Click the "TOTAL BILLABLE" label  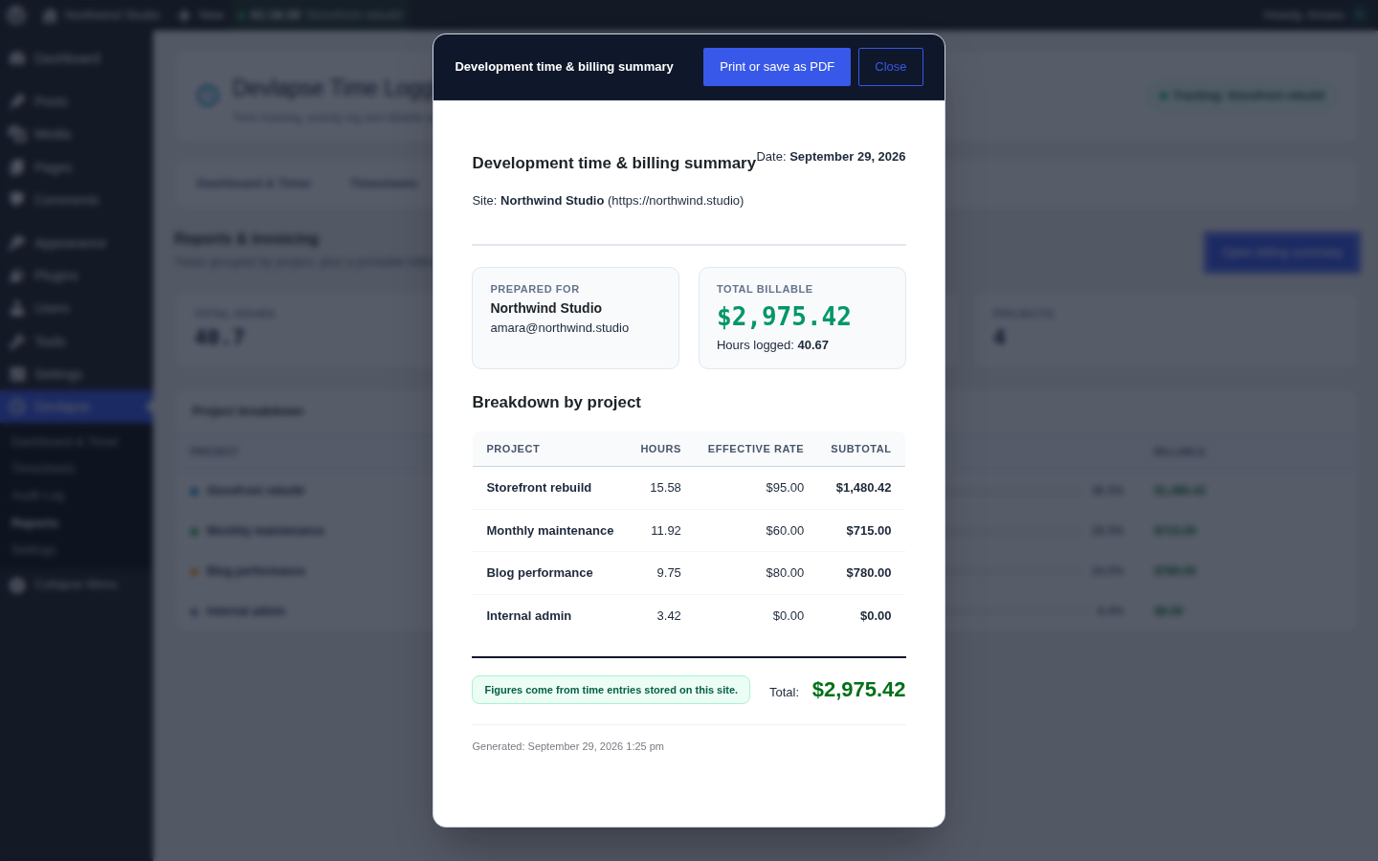pyautogui.click(x=765, y=289)
